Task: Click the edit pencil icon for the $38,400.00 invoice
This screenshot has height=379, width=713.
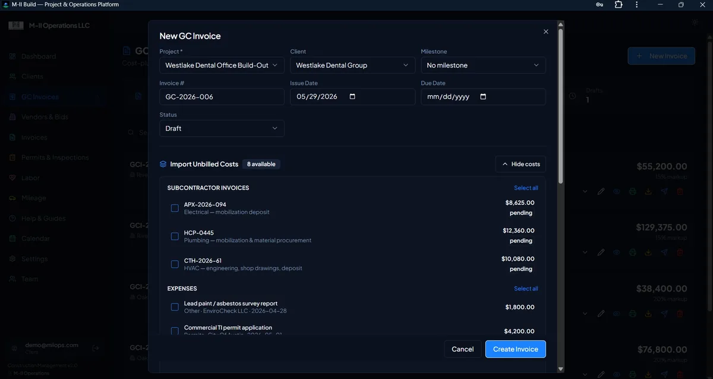Action: click(601, 314)
